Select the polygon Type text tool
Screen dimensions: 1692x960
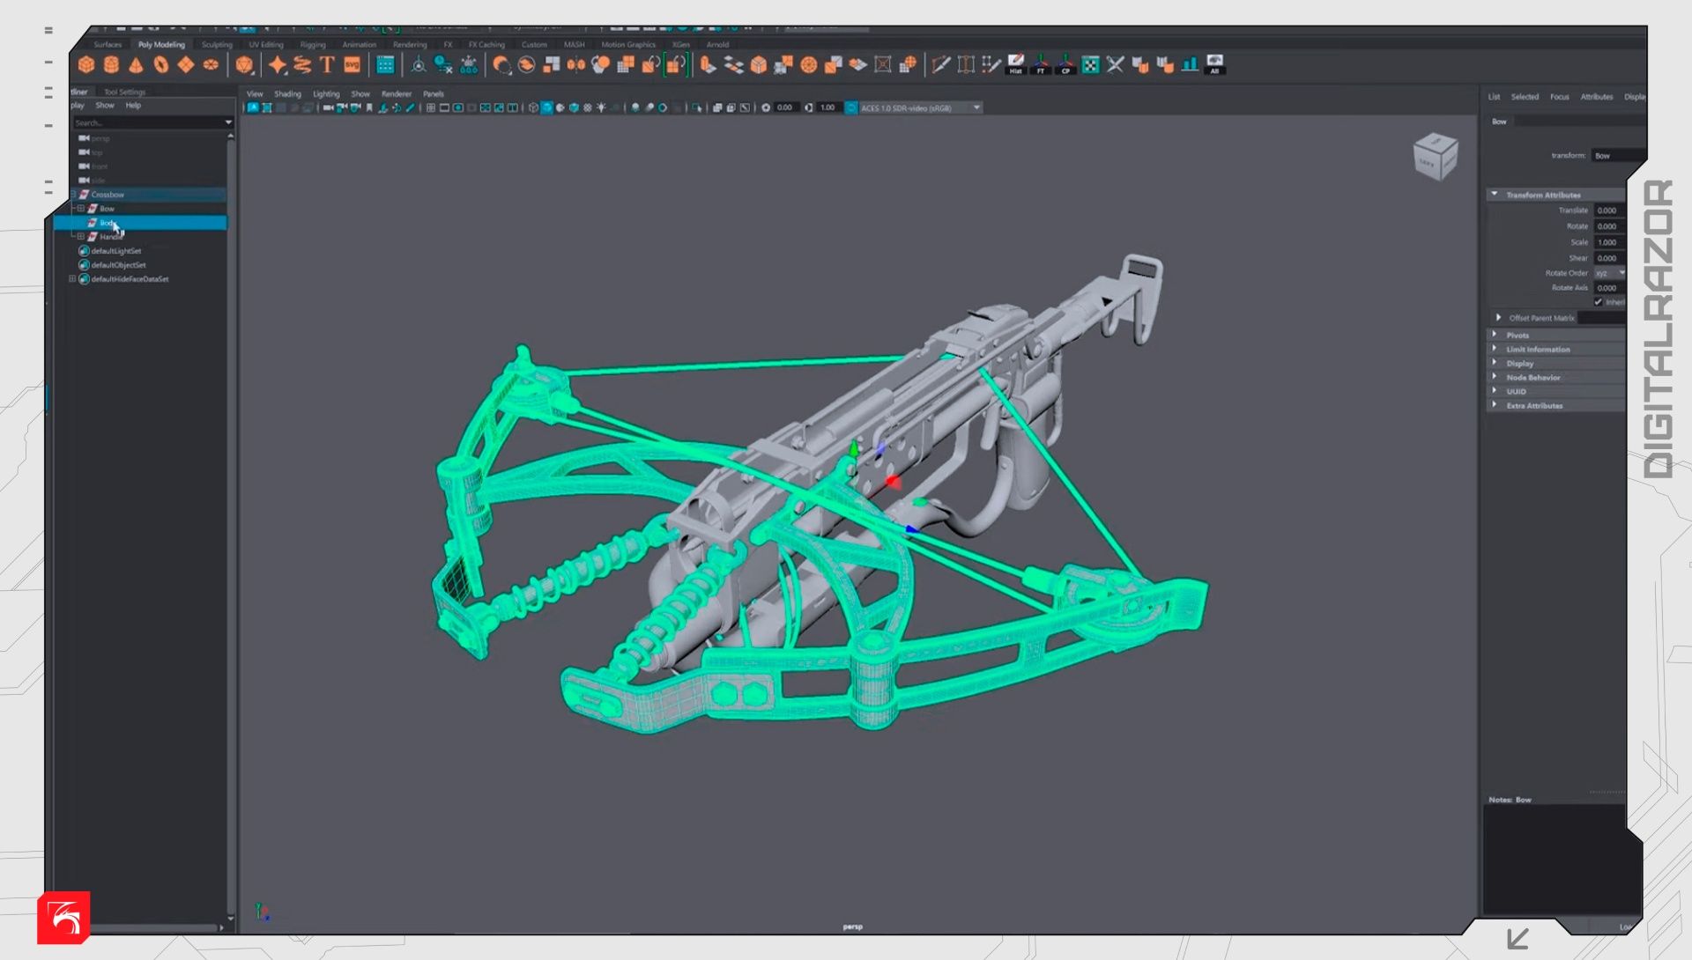327,64
